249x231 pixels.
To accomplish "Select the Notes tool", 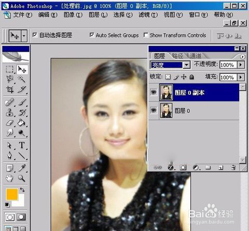I will point(9,168).
